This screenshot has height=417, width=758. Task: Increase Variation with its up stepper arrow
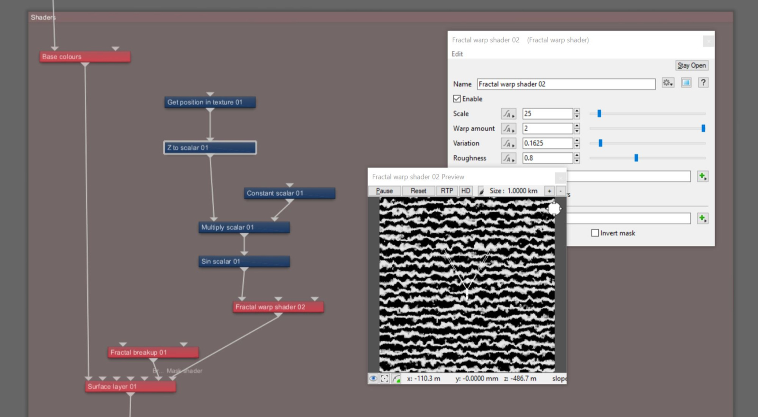577,140
